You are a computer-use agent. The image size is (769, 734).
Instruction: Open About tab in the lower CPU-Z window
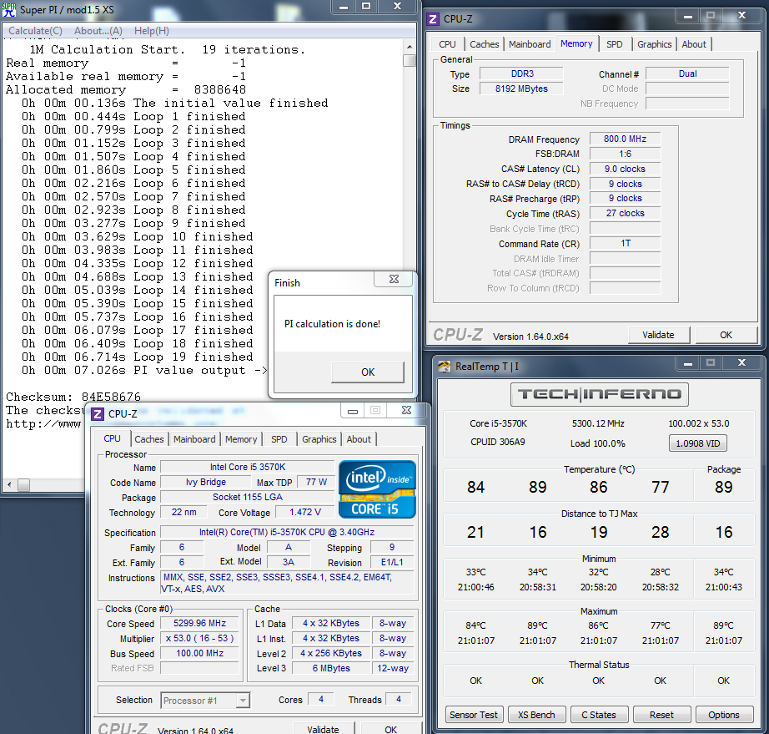click(359, 439)
